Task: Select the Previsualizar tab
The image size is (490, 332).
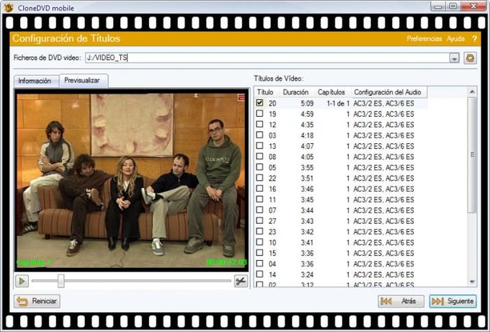Action: click(82, 81)
